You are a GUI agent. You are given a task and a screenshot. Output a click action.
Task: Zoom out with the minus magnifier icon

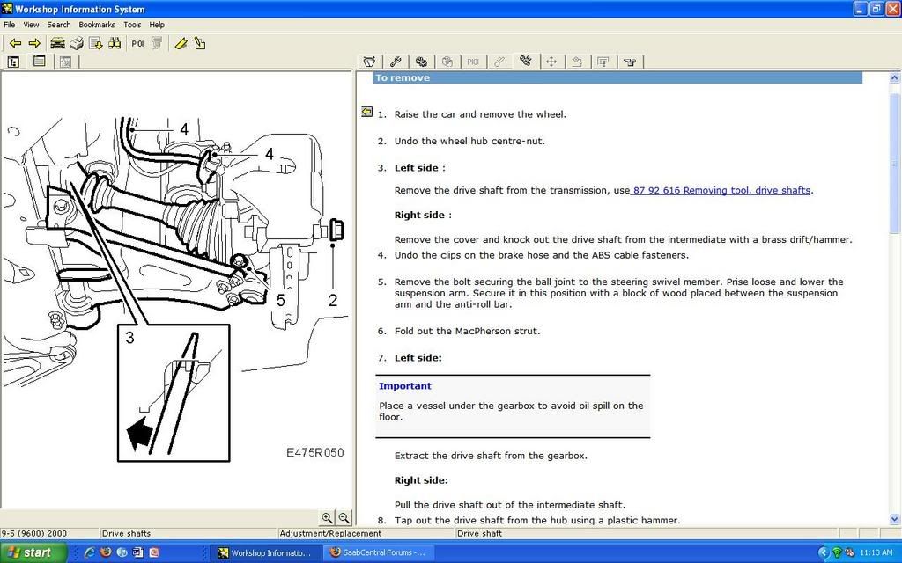(x=343, y=517)
